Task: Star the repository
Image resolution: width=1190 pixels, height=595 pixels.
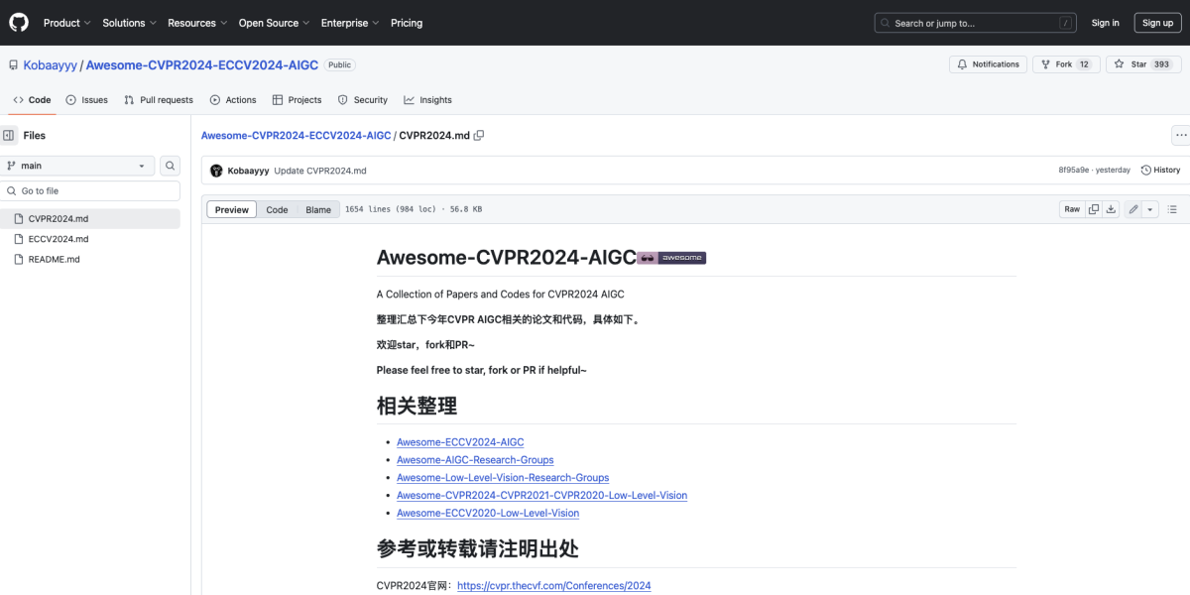Action: click(x=1137, y=63)
